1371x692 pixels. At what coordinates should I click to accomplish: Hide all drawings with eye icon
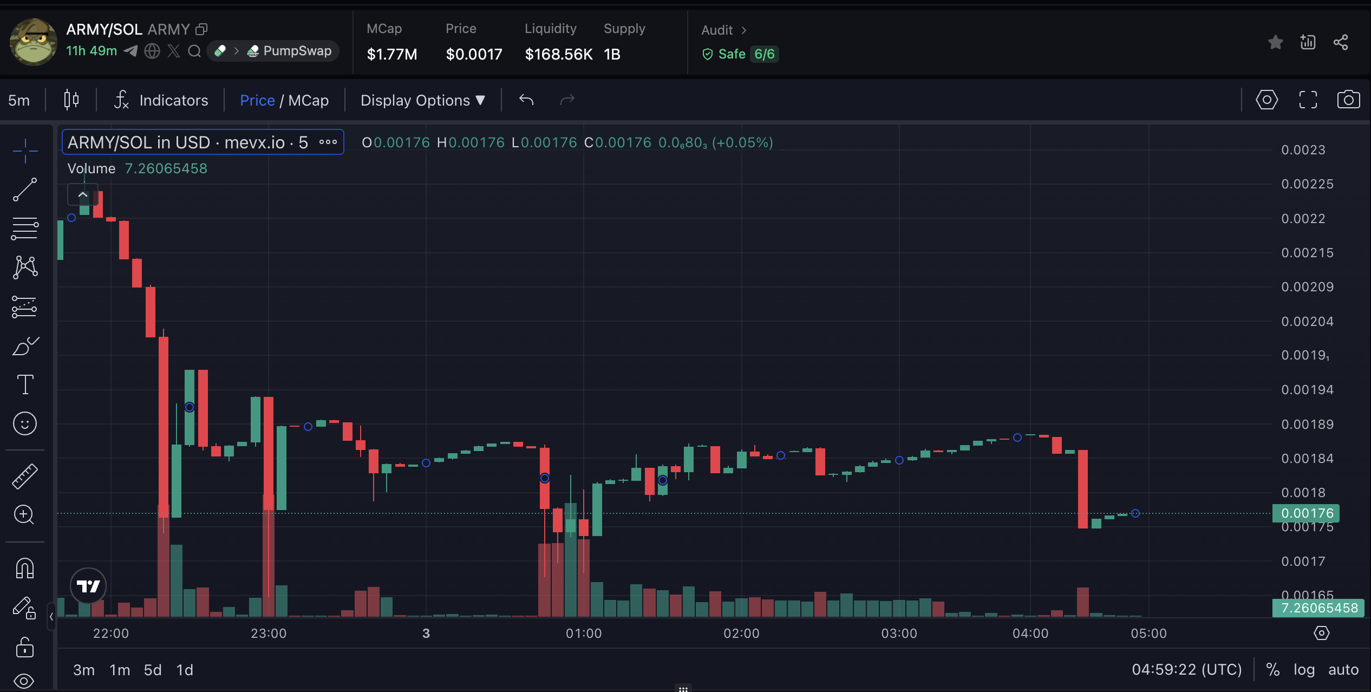(25, 681)
